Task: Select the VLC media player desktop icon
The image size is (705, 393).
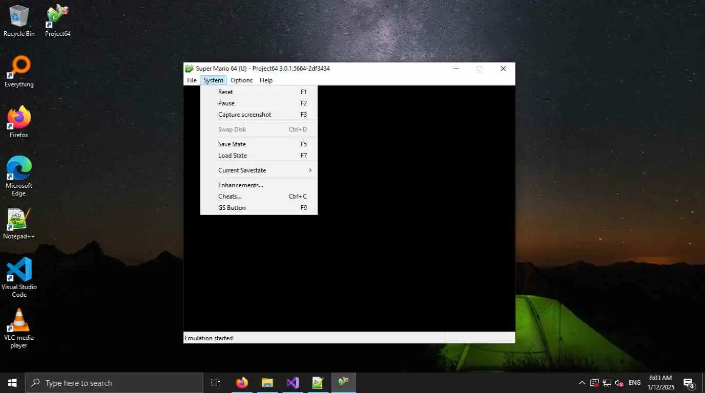Action: click(19, 328)
